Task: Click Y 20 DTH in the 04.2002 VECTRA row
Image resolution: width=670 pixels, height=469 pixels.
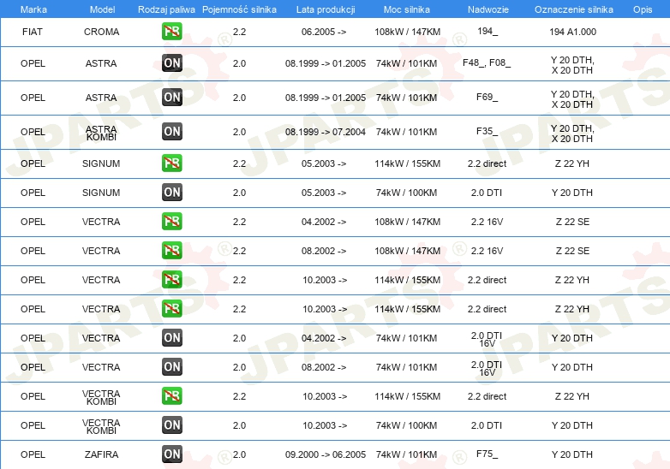Action: click(572, 338)
